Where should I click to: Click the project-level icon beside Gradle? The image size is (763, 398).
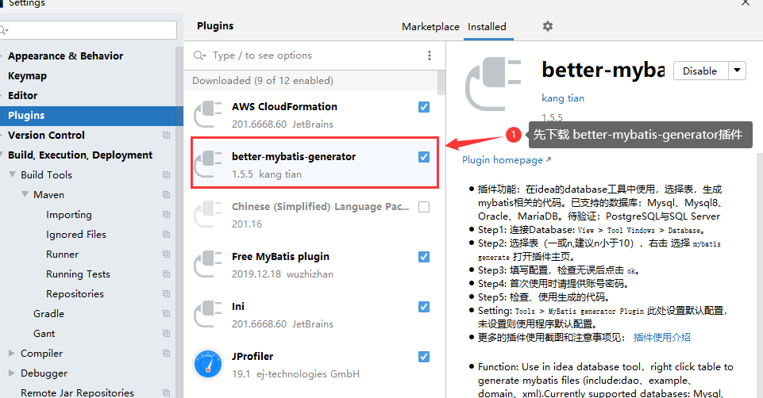click(x=167, y=314)
